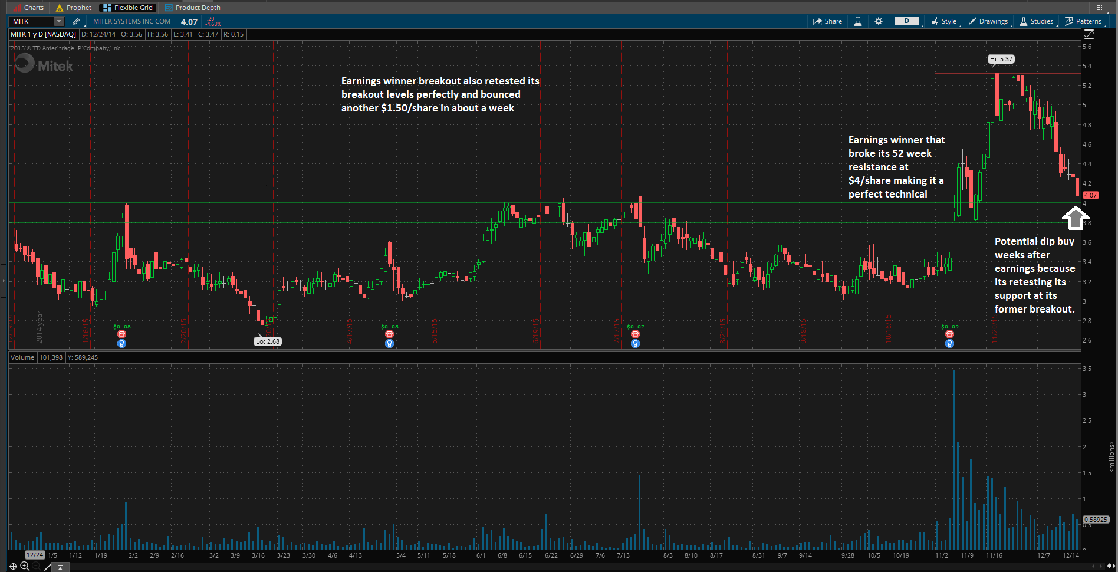Click the zoom in magnifier icon
The width and height of the screenshot is (1118, 572).
tap(25, 566)
